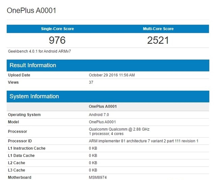
Task: Click the L2 Cache row label
Action: 17,163
